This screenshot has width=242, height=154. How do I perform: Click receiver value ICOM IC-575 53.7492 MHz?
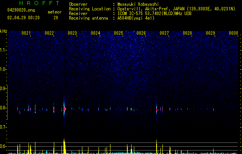click(x=154, y=13)
